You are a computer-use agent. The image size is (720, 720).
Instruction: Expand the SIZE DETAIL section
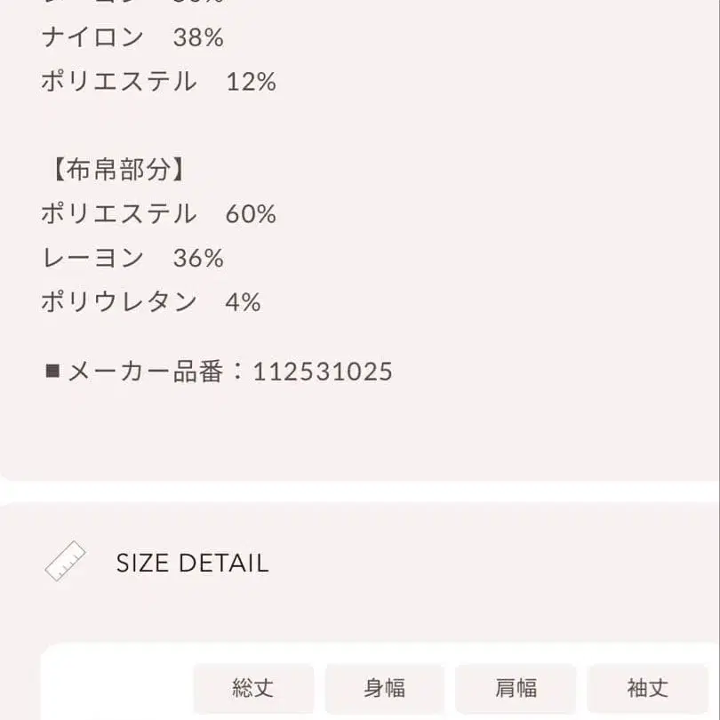(192, 562)
